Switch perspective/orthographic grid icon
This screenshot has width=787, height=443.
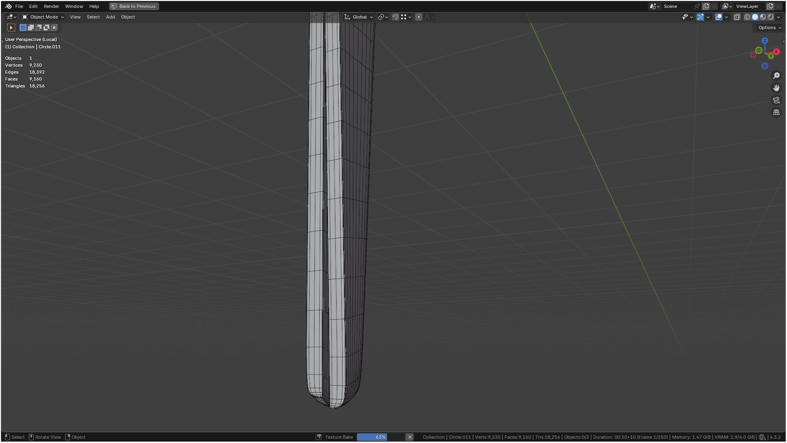point(776,112)
